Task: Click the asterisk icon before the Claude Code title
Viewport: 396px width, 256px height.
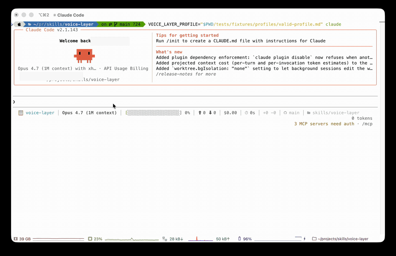Action: point(54,15)
